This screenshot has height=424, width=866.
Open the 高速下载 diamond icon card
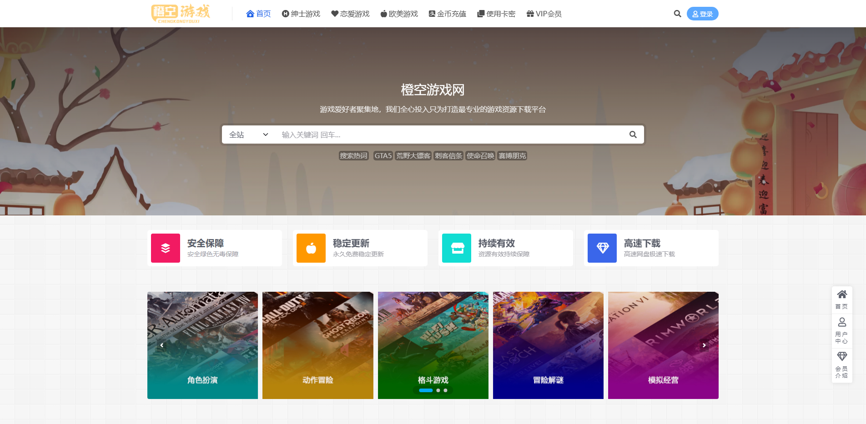602,248
